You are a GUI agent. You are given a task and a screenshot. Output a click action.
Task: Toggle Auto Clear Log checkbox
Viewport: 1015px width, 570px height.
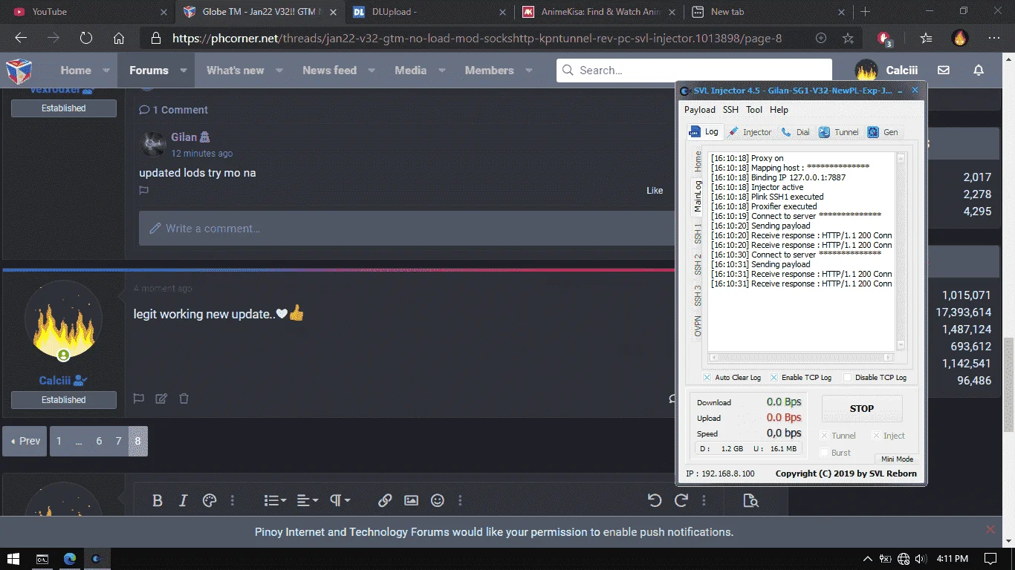[x=707, y=377]
